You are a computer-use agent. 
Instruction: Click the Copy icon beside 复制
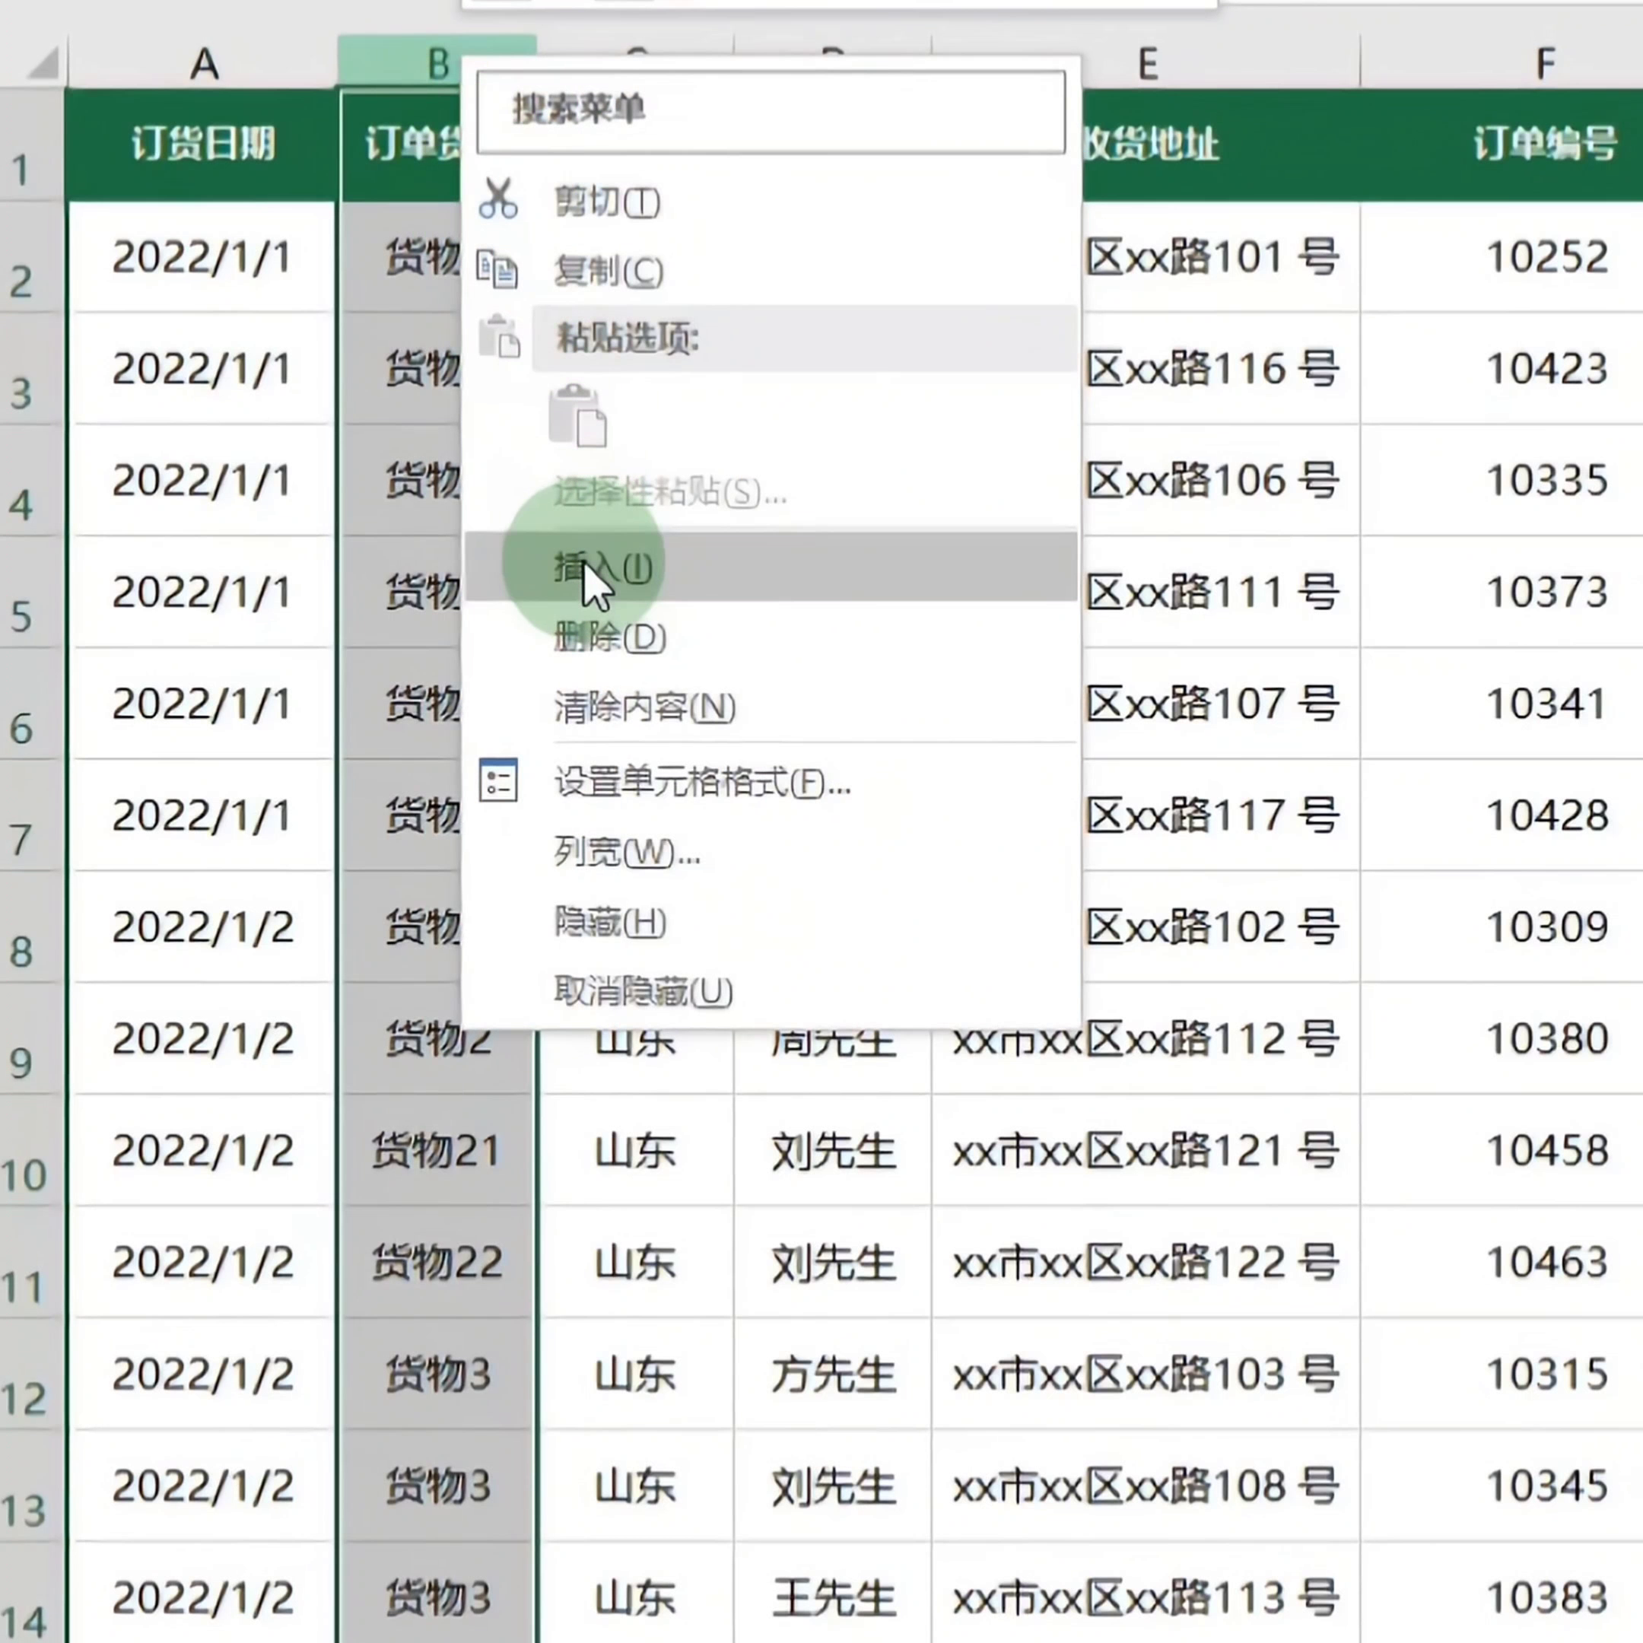point(499,271)
